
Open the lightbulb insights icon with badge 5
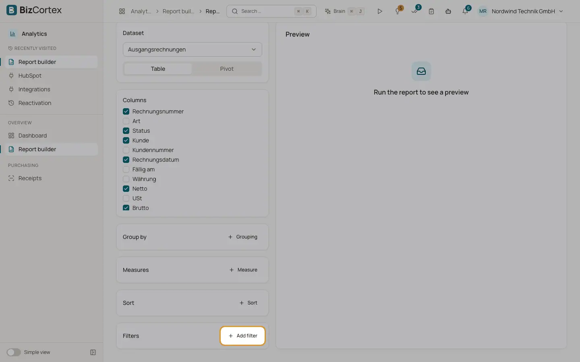pos(398,11)
